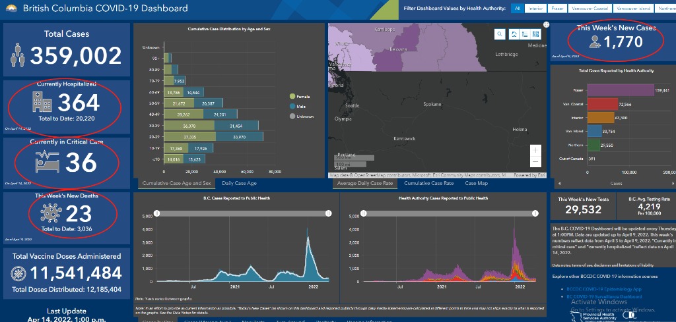The image size is (676, 322).
Task: Select the 30-39 male bar 31,454
Action: tap(237, 126)
